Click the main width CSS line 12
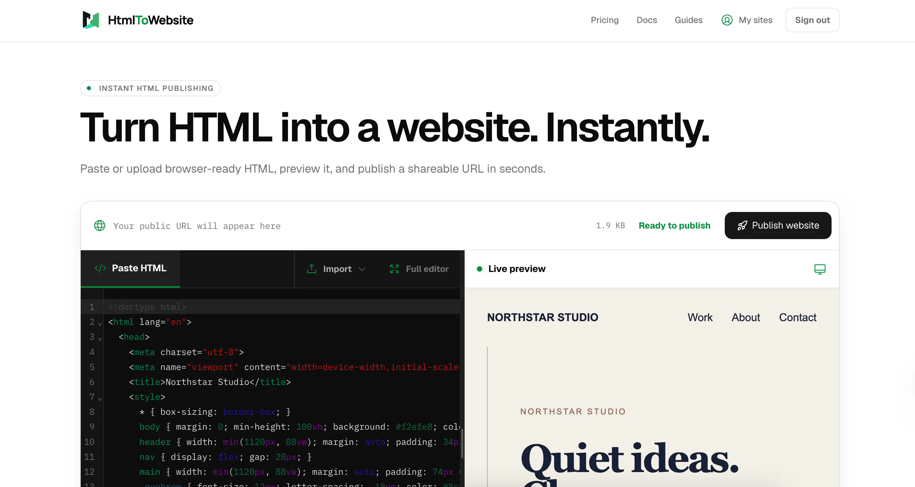Screen dimensions: 915x487 [x=299, y=472]
